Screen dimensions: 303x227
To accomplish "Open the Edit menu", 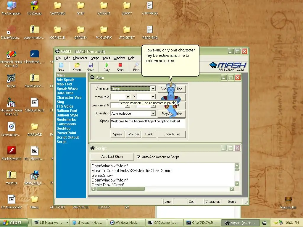I will 67,58.
